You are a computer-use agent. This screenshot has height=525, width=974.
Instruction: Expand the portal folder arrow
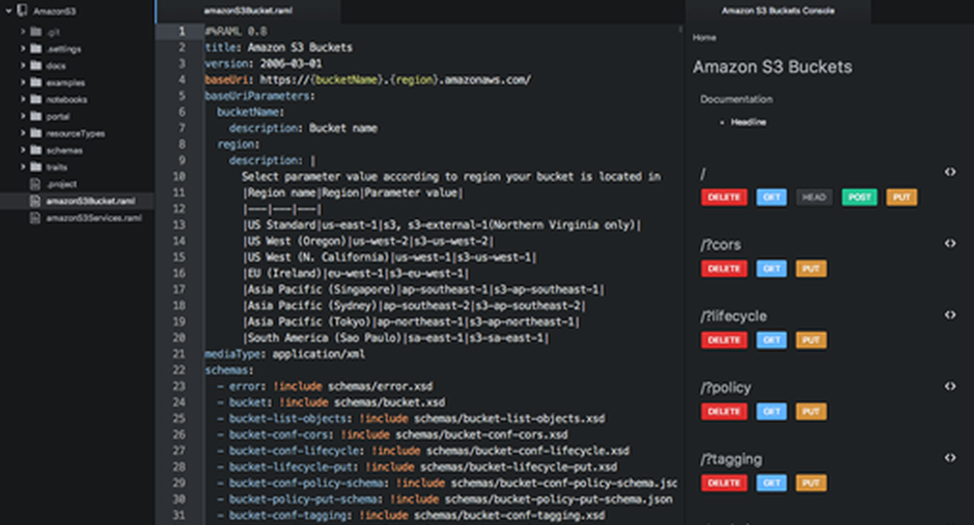point(23,116)
